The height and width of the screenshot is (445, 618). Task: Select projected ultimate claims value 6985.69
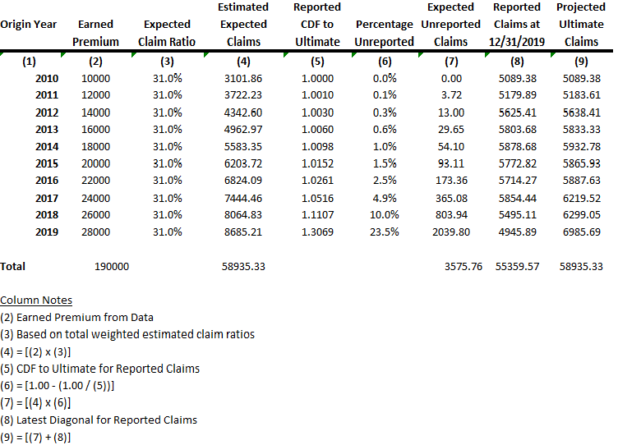582,232
